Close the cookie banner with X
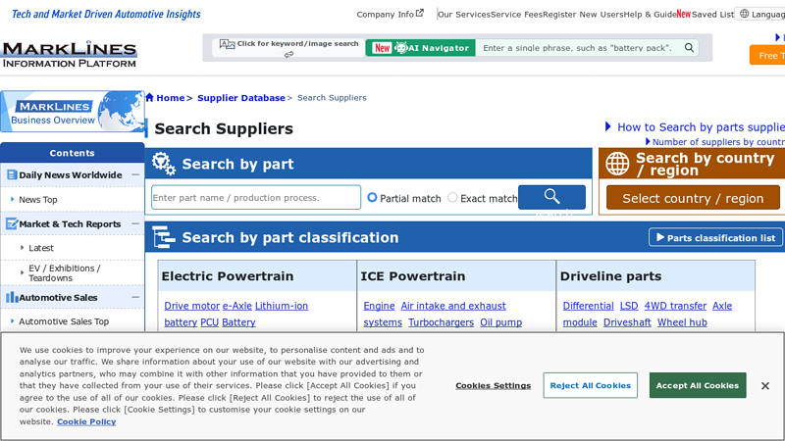This screenshot has height=441, width=785. pyautogui.click(x=765, y=385)
